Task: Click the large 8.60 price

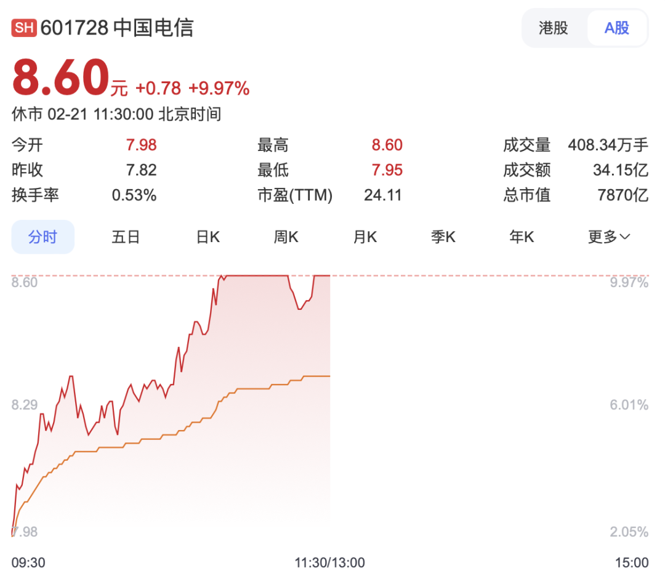Action: coord(60,78)
